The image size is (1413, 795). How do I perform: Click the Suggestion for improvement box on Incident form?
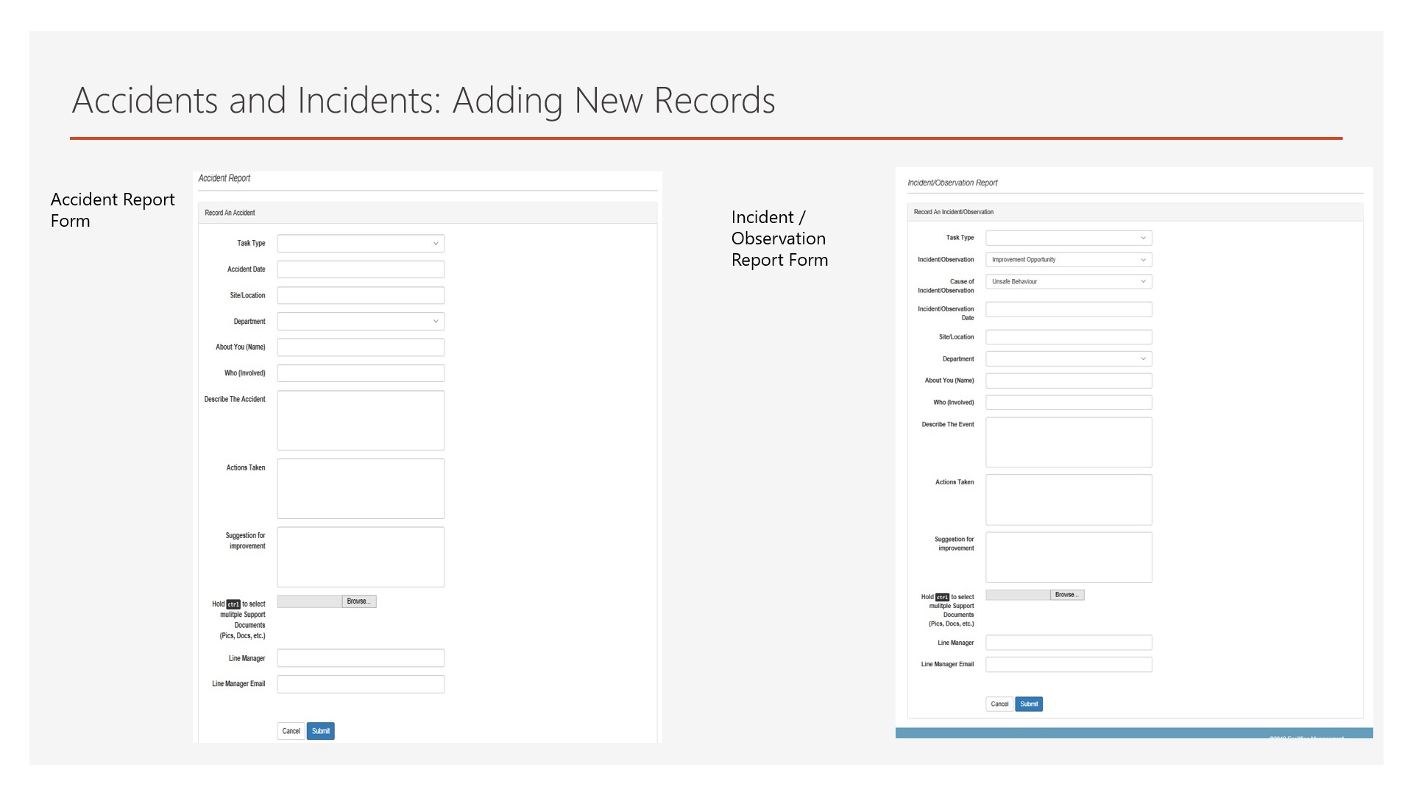[x=1068, y=556]
